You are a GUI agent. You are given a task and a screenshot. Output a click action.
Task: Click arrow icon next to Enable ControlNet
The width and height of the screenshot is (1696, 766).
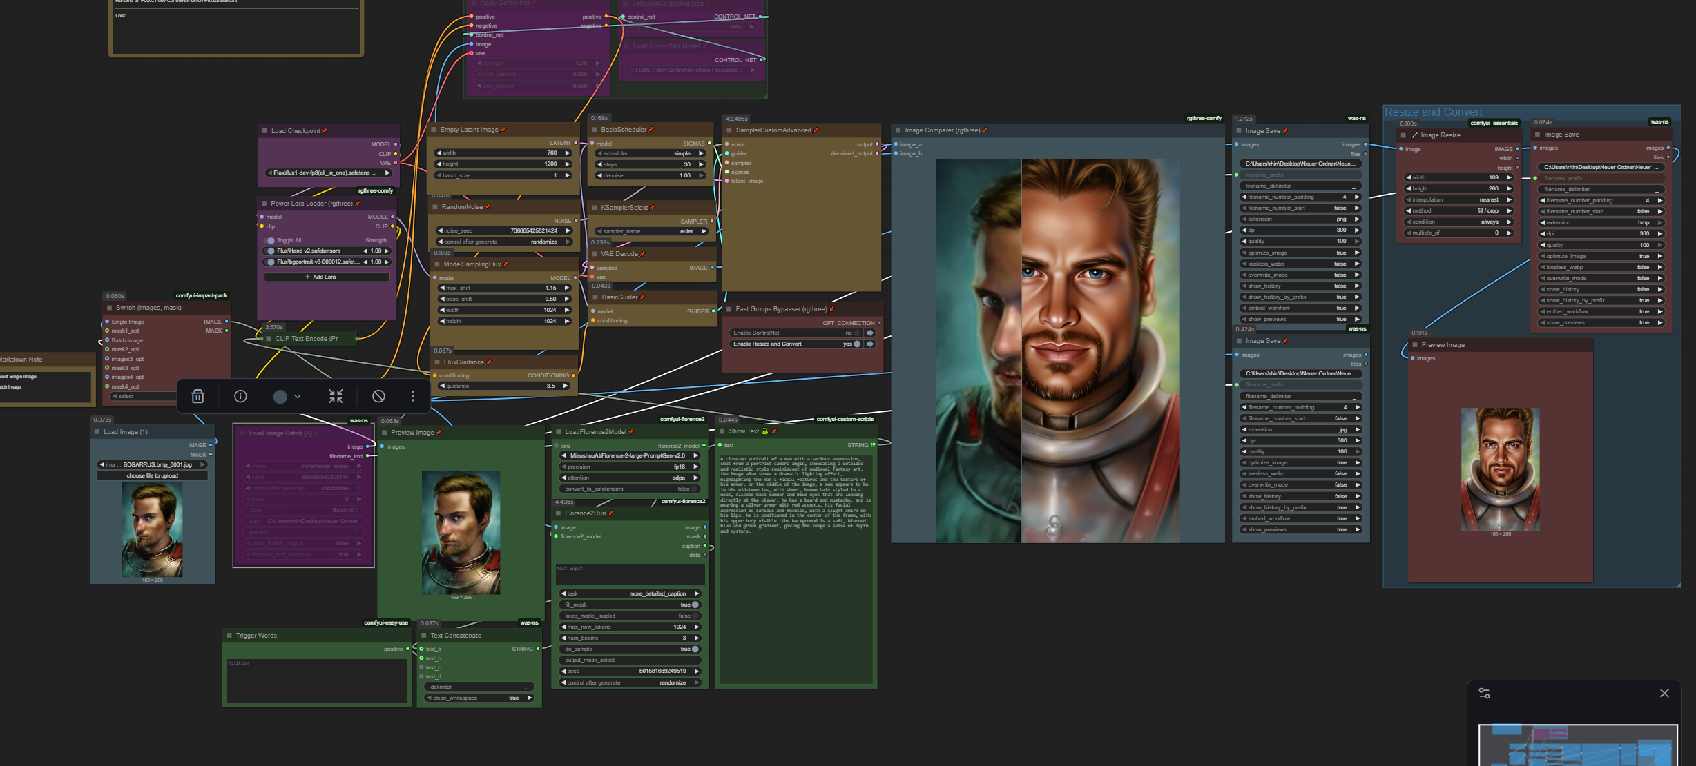870,333
